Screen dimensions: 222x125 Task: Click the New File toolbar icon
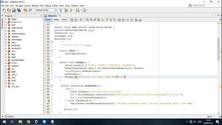4,10
